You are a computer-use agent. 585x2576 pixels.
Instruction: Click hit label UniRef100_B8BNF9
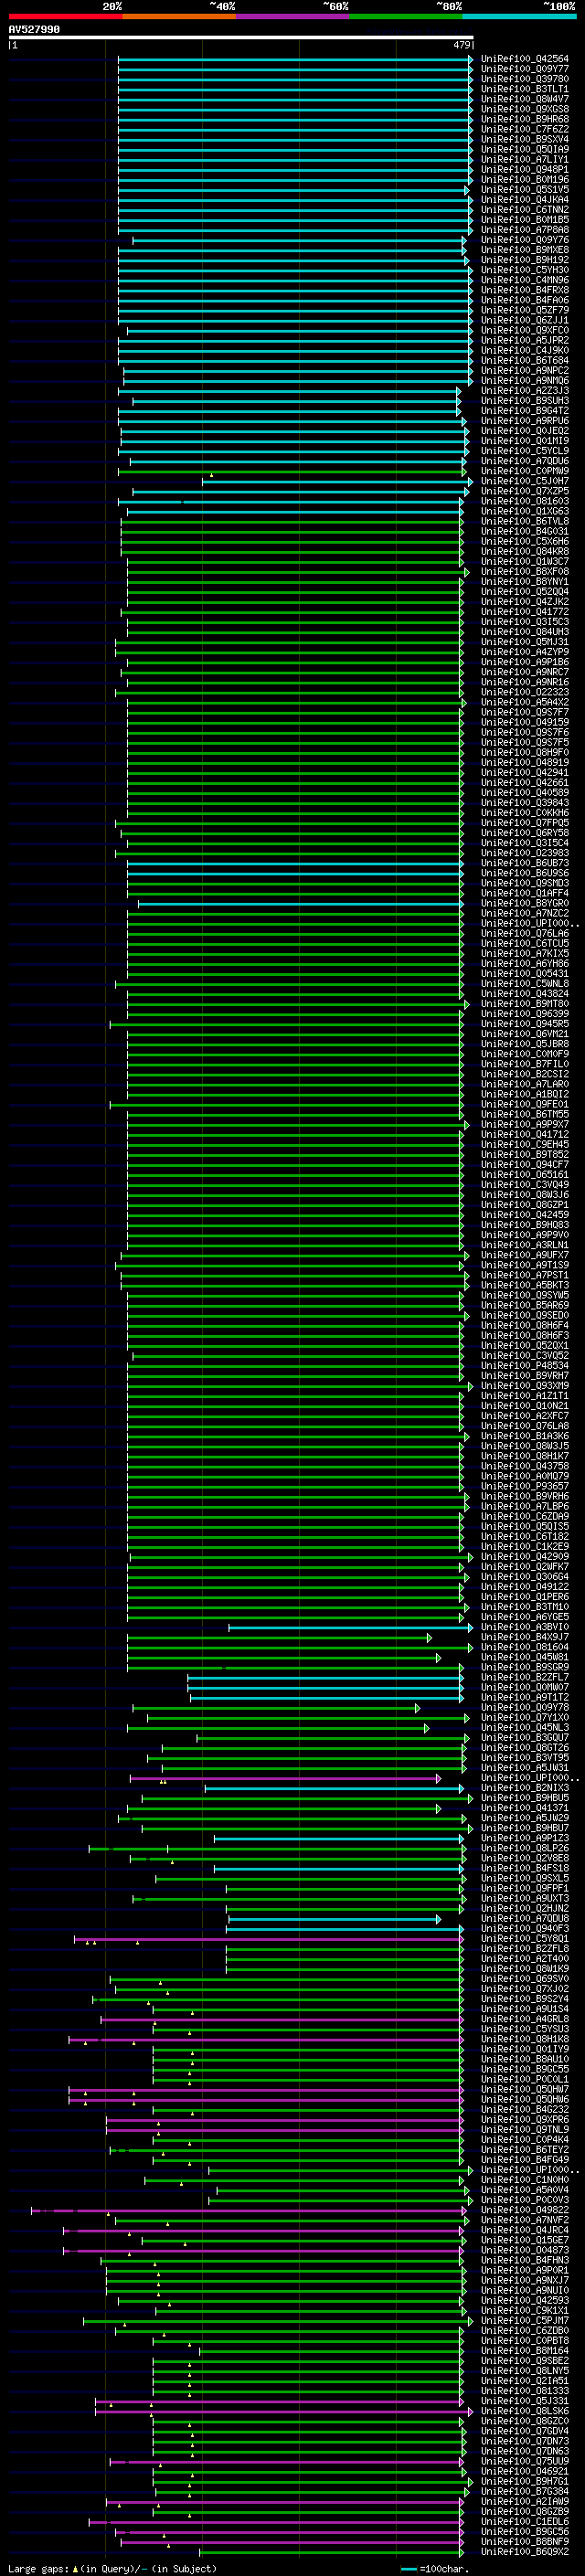tap(524, 2541)
